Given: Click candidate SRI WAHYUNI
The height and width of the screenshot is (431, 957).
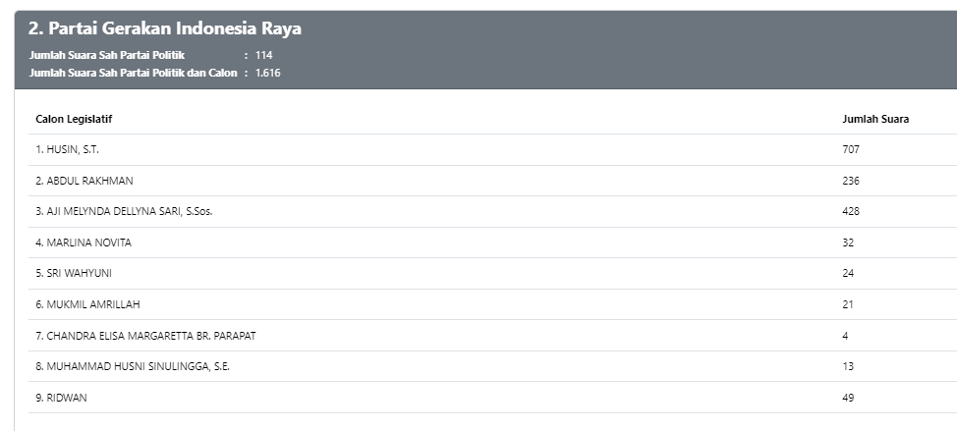Looking at the screenshot, I should [72, 273].
